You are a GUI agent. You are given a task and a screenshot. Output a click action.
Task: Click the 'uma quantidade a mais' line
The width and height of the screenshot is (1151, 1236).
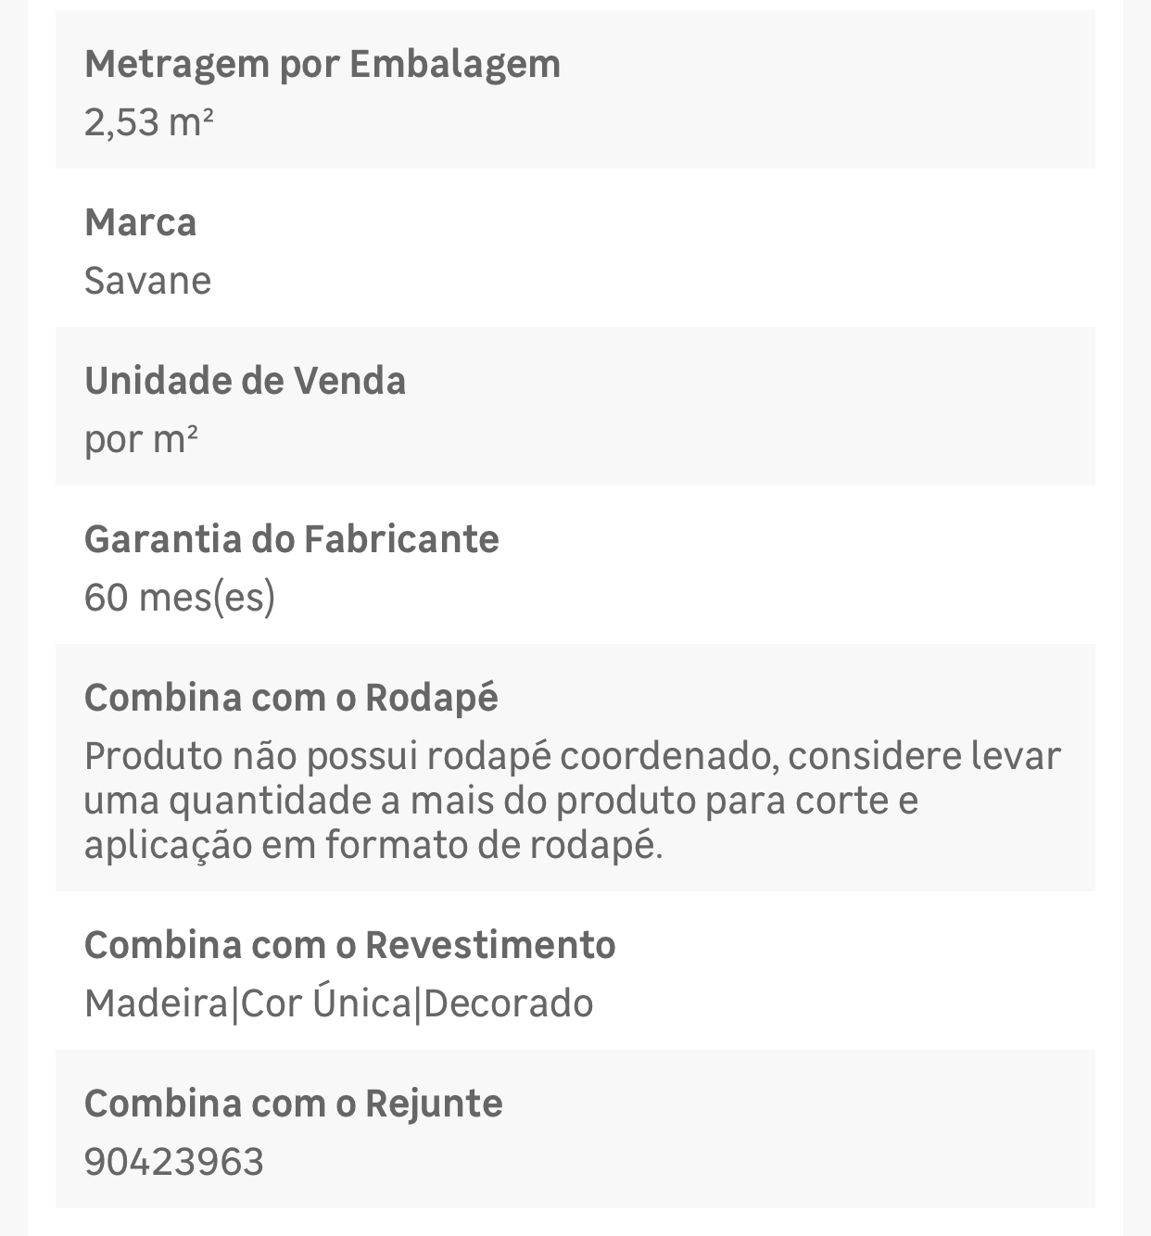pos(501,801)
